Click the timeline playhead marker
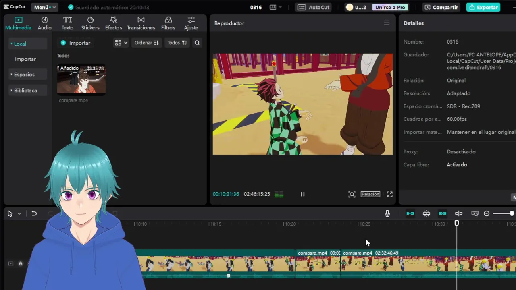Viewport: 516px width, 290px height. 457,223
